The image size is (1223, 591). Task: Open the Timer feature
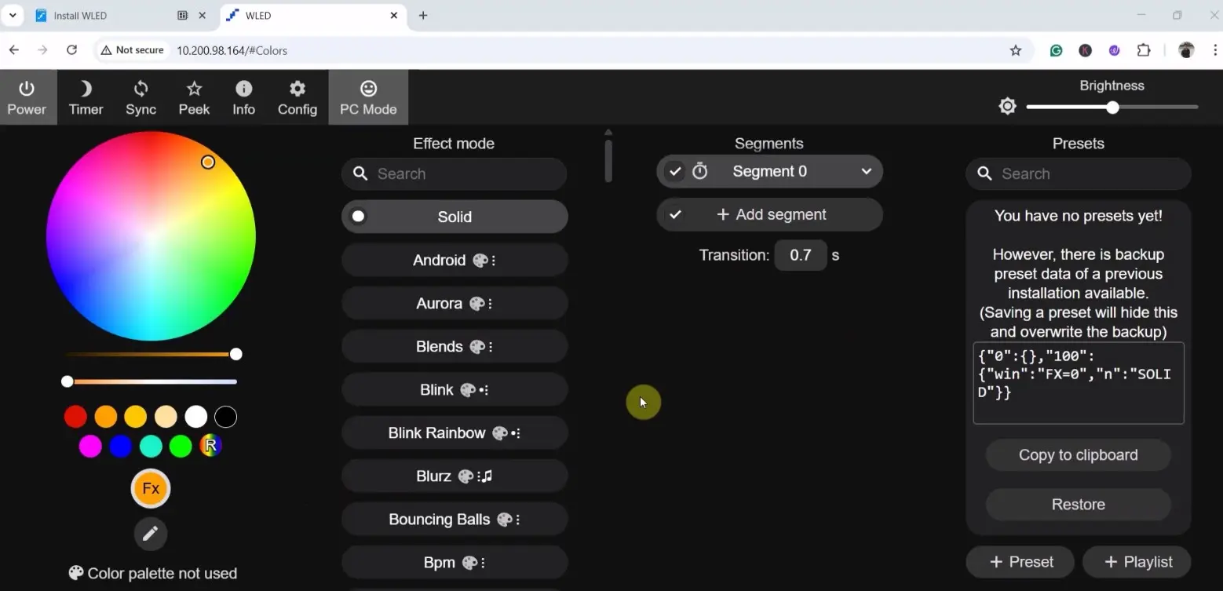85,97
